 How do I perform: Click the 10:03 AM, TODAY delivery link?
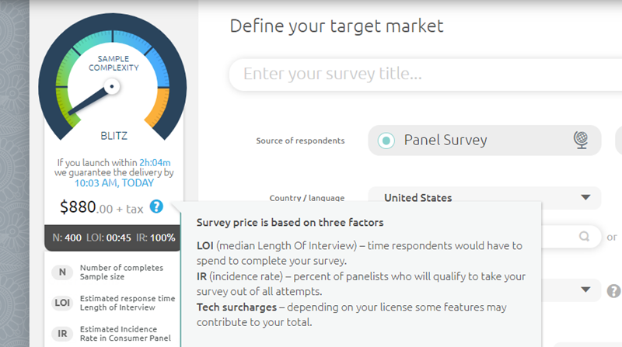click(114, 183)
